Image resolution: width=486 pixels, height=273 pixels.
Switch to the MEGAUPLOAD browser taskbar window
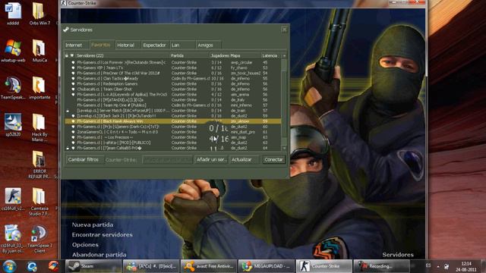(x=266, y=266)
